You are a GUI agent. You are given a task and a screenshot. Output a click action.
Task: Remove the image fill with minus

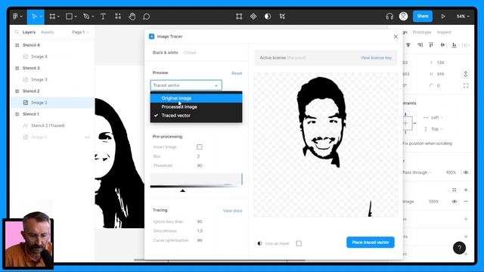click(466, 202)
